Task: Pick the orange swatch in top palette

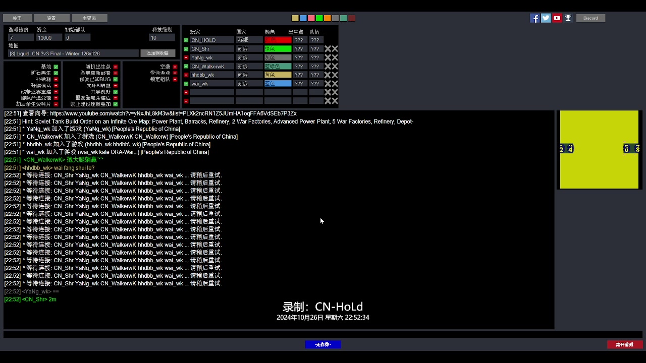Action: [328, 18]
